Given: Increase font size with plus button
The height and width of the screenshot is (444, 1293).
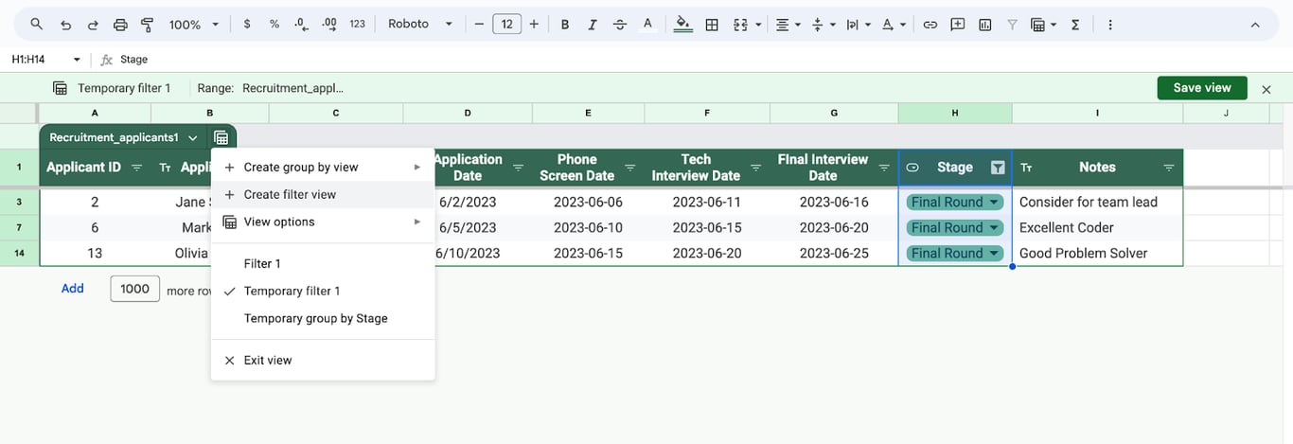Looking at the screenshot, I should (534, 25).
